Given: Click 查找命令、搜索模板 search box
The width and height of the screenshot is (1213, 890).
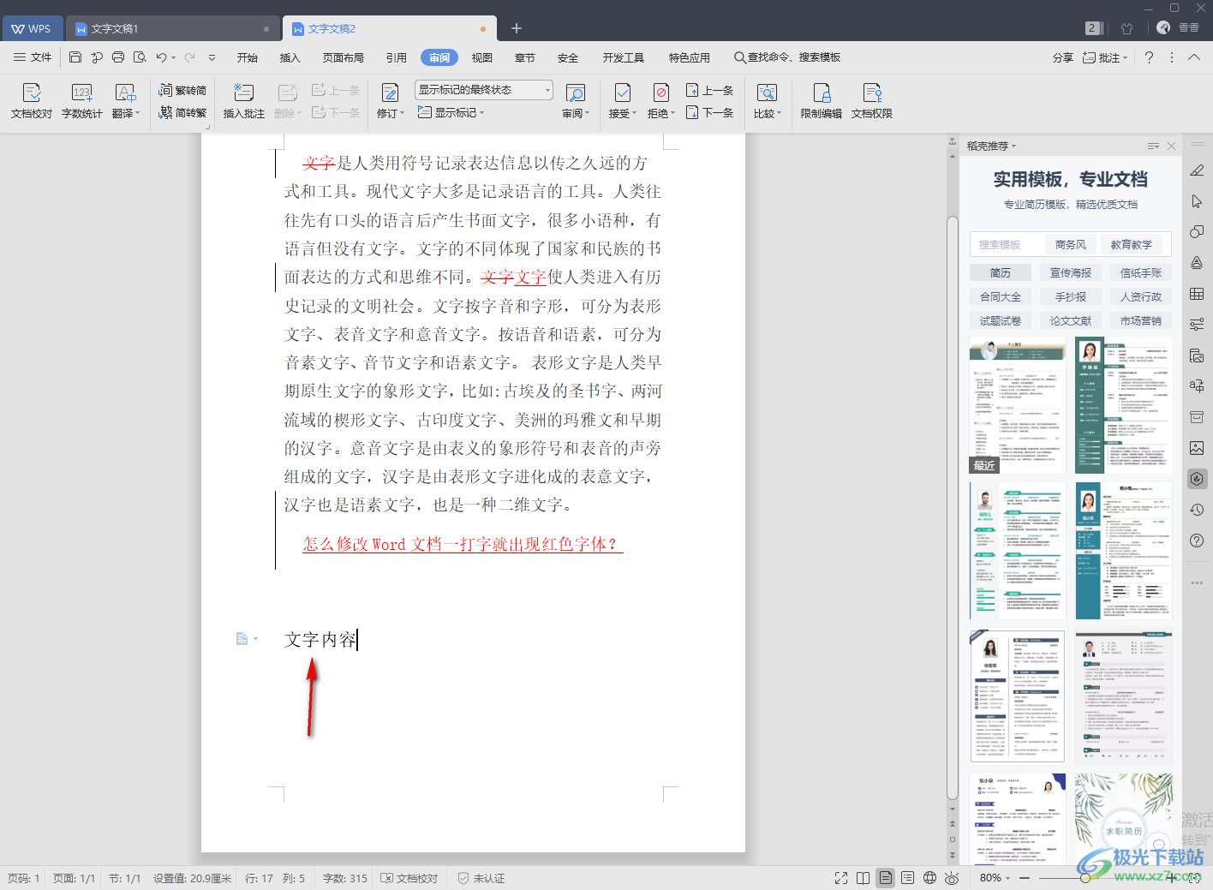Looking at the screenshot, I should [787, 57].
